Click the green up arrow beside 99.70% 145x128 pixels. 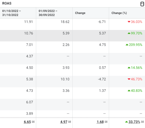point(129,33)
